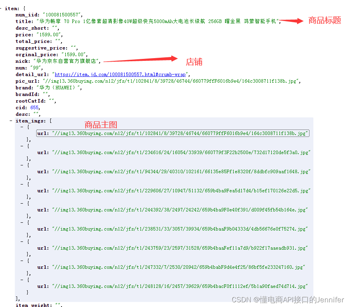Click the suggestive_price key
This screenshot has width=350, height=307.
pyautogui.click(x=42, y=48)
